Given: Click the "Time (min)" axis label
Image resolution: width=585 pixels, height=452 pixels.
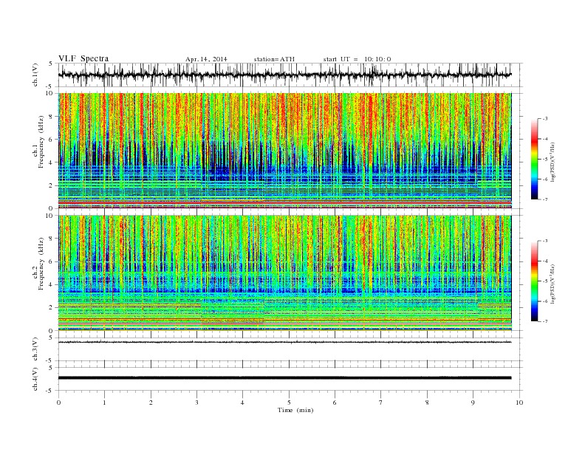Looking at the screenshot, I should click(x=295, y=410).
